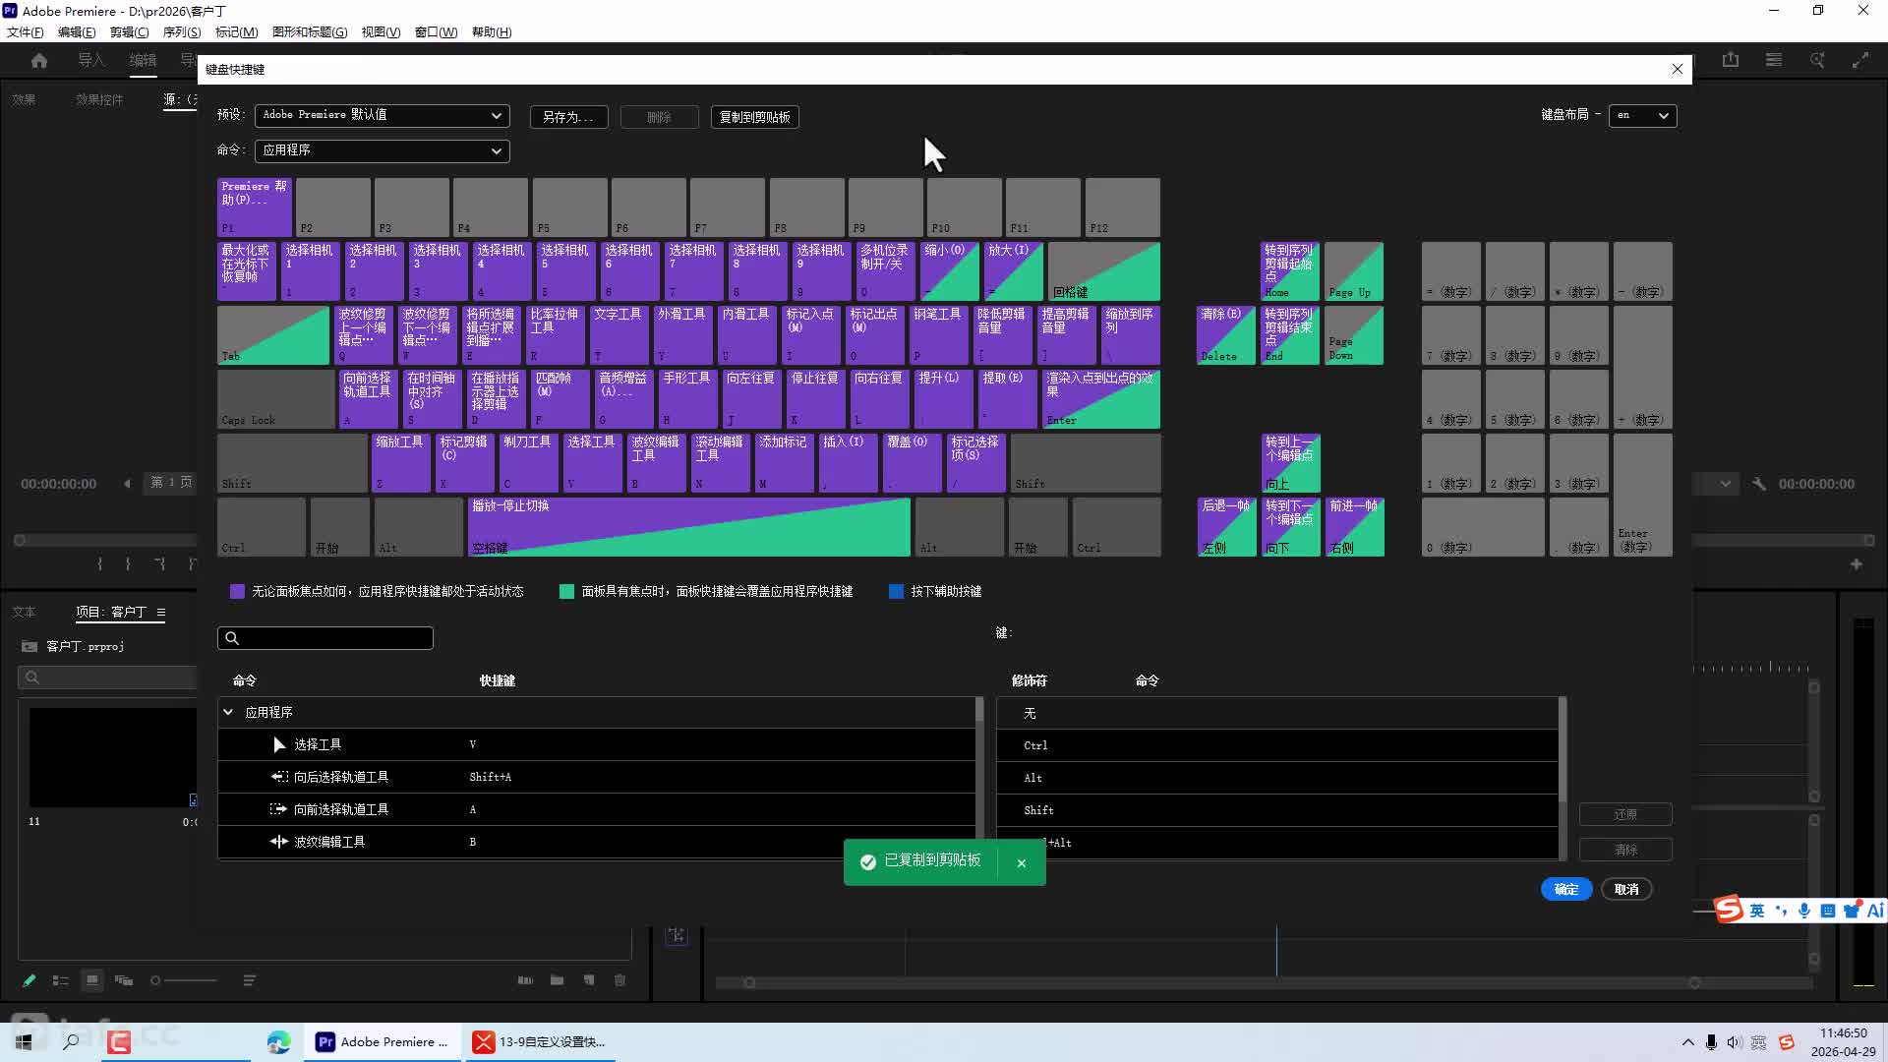Screen dimensions: 1888x1062
Task: Click the 文字工具 T key
Action: click(619, 335)
